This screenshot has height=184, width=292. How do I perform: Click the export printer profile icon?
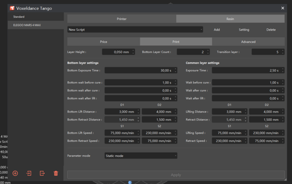tap(42, 173)
